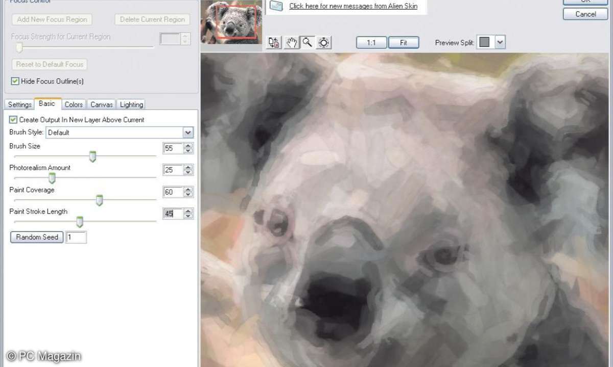The height and width of the screenshot is (367, 613).
Task: Click the Delete Current Region button
Action: coord(152,20)
